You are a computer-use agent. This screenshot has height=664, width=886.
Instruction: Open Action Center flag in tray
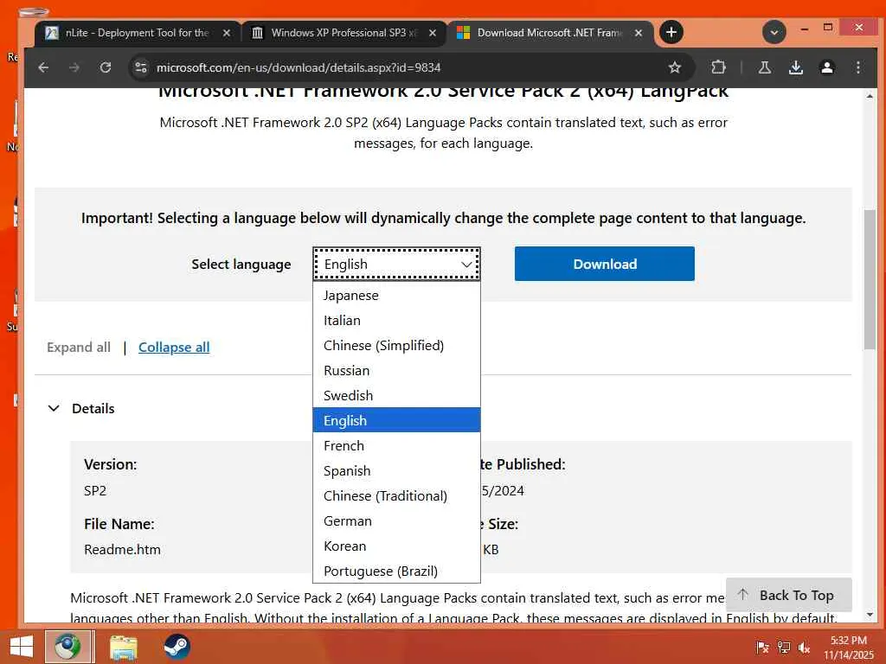click(x=762, y=648)
